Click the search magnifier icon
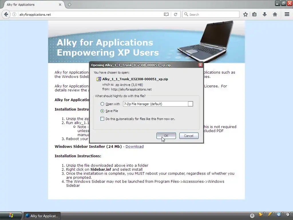This screenshot has height=220, width=293. [186, 14]
